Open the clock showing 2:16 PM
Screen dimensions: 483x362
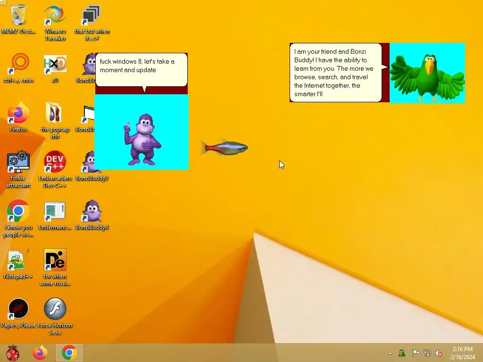tap(462, 353)
